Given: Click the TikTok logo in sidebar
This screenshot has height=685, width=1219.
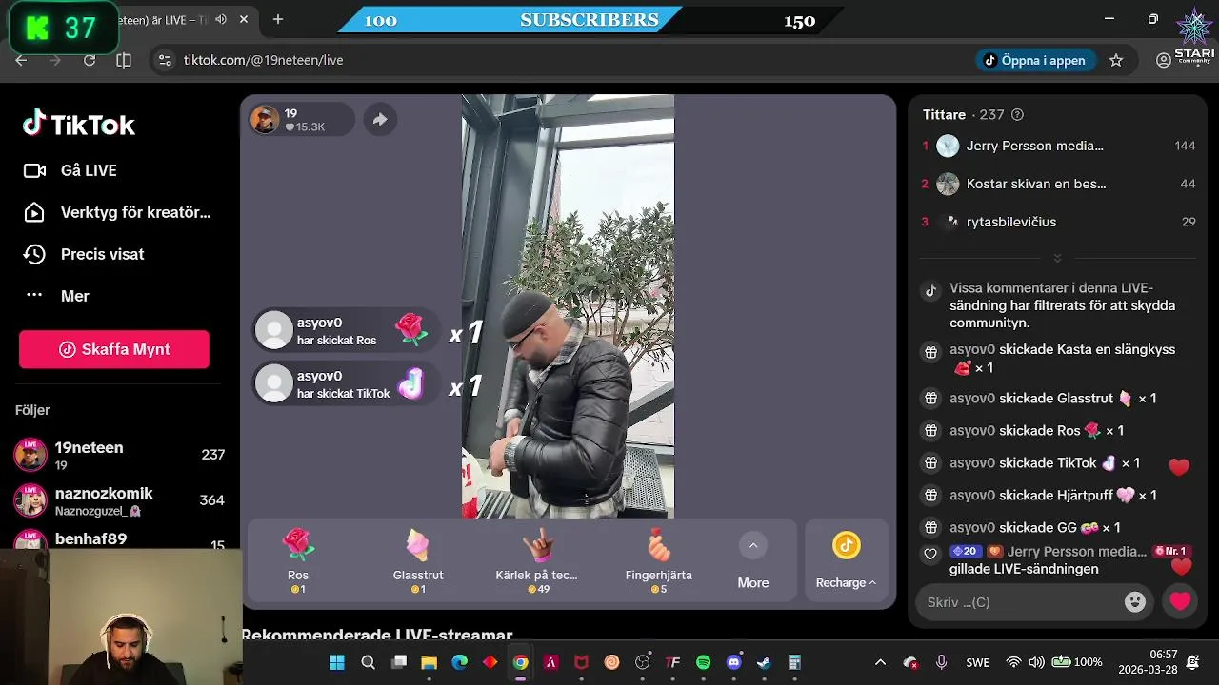Looking at the screenshot, I should click(x=79, y=124).
